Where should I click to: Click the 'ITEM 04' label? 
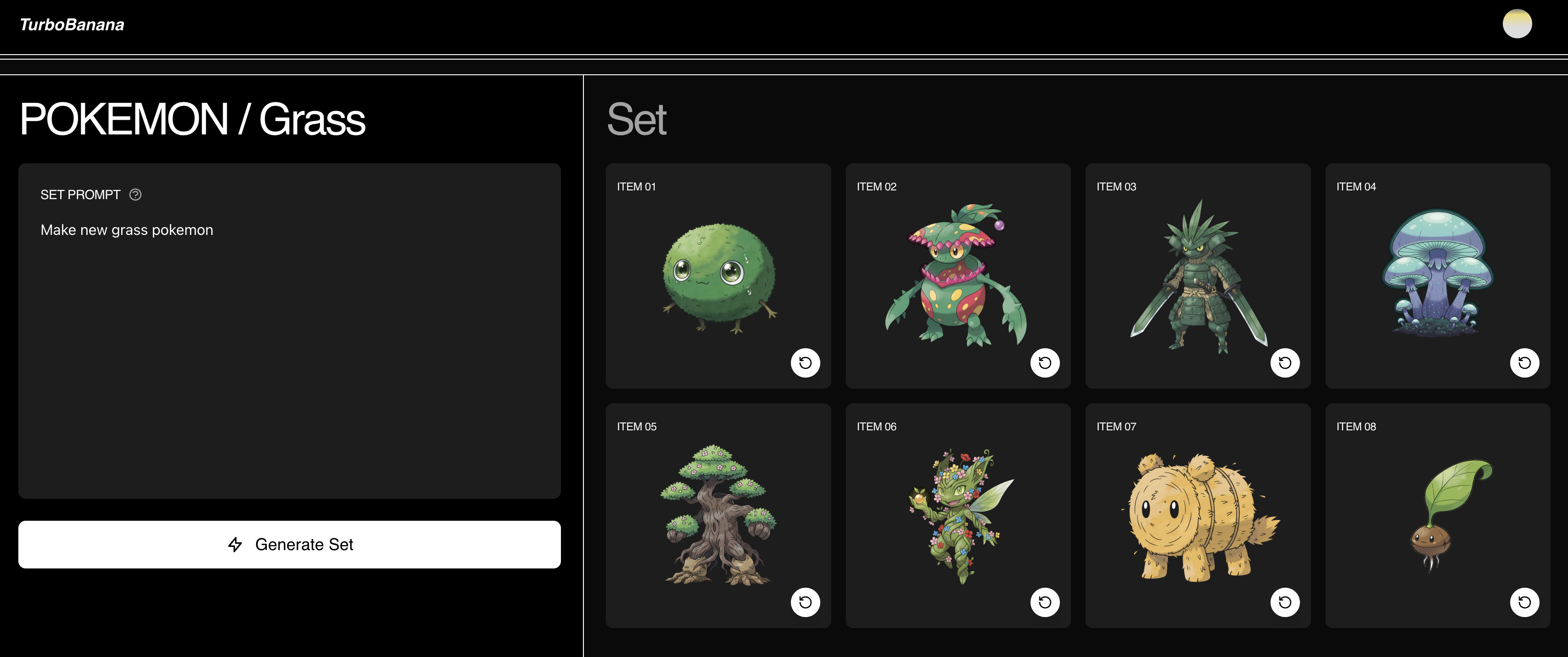pos(1356,187)
